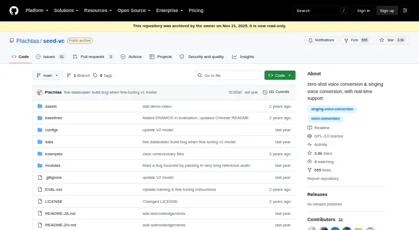Screen dimensions: 419x230
Task: Click the modules folder icon
Action: pos(40,165)
